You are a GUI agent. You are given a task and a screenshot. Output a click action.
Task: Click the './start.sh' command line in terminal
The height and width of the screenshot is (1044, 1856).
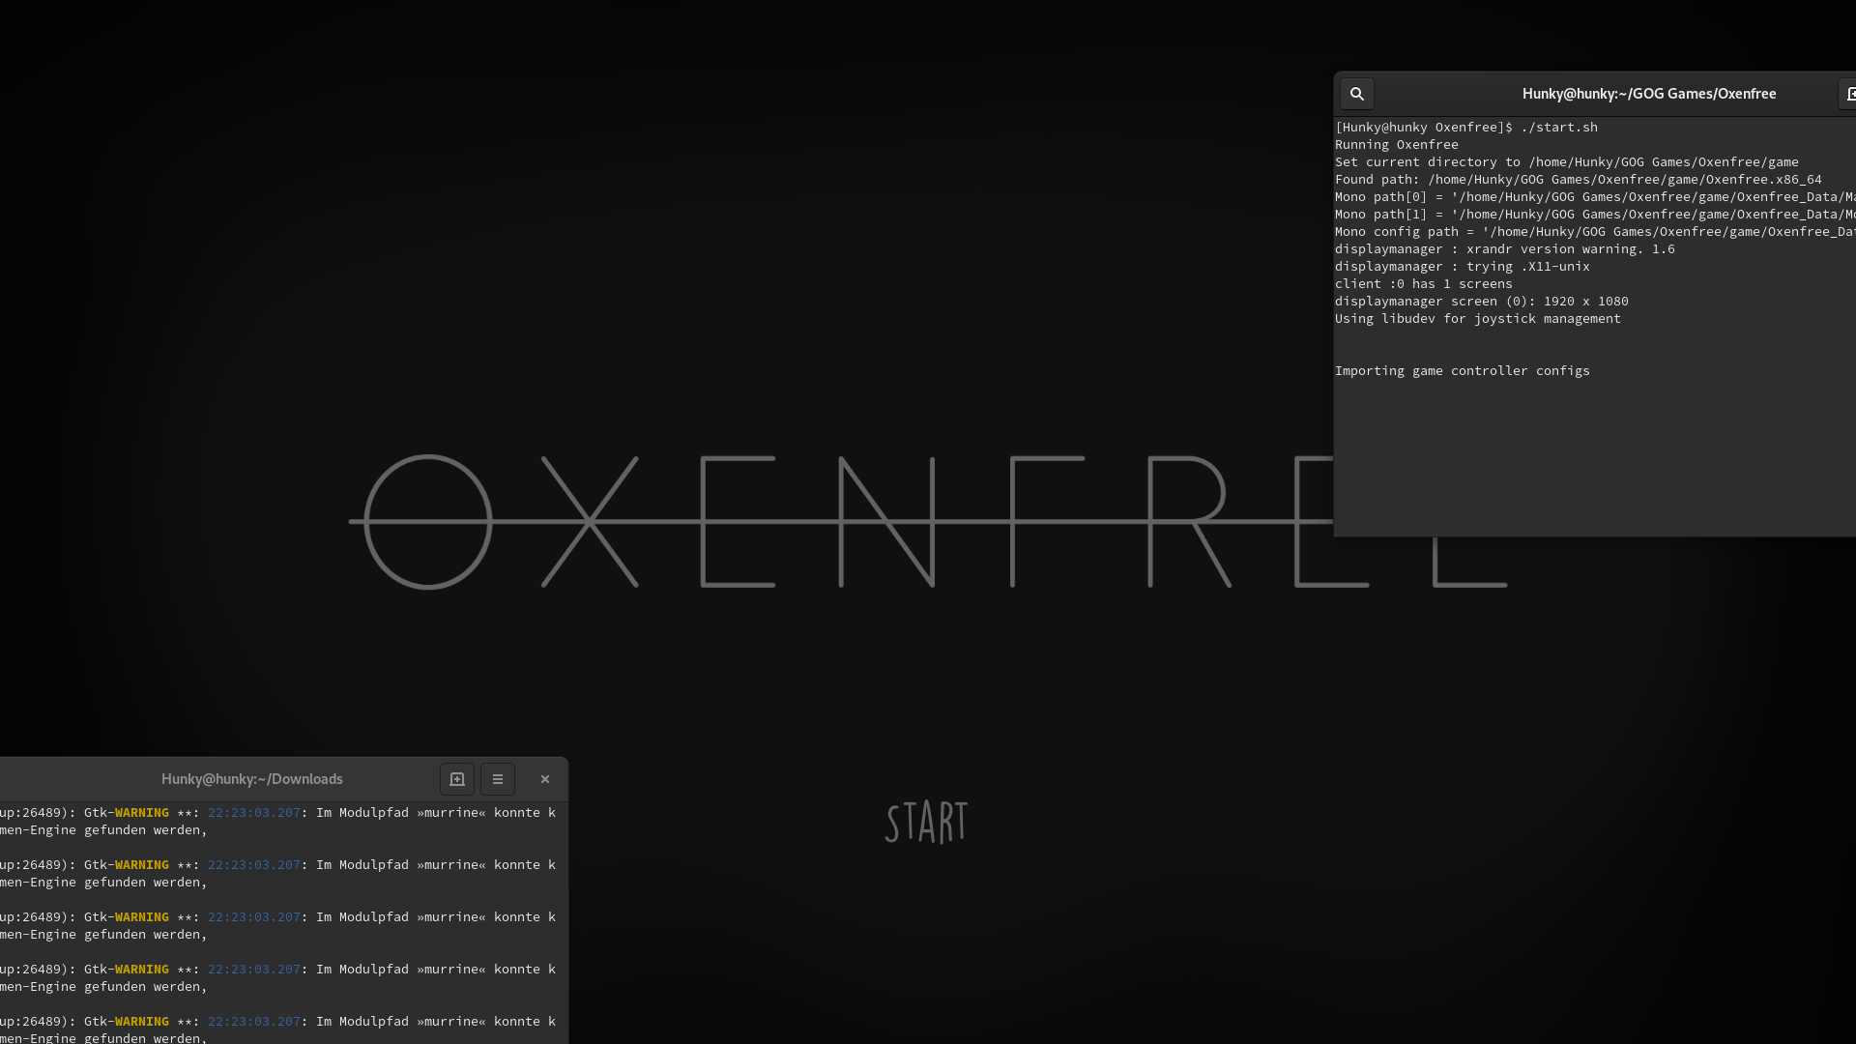point(1558,128)
